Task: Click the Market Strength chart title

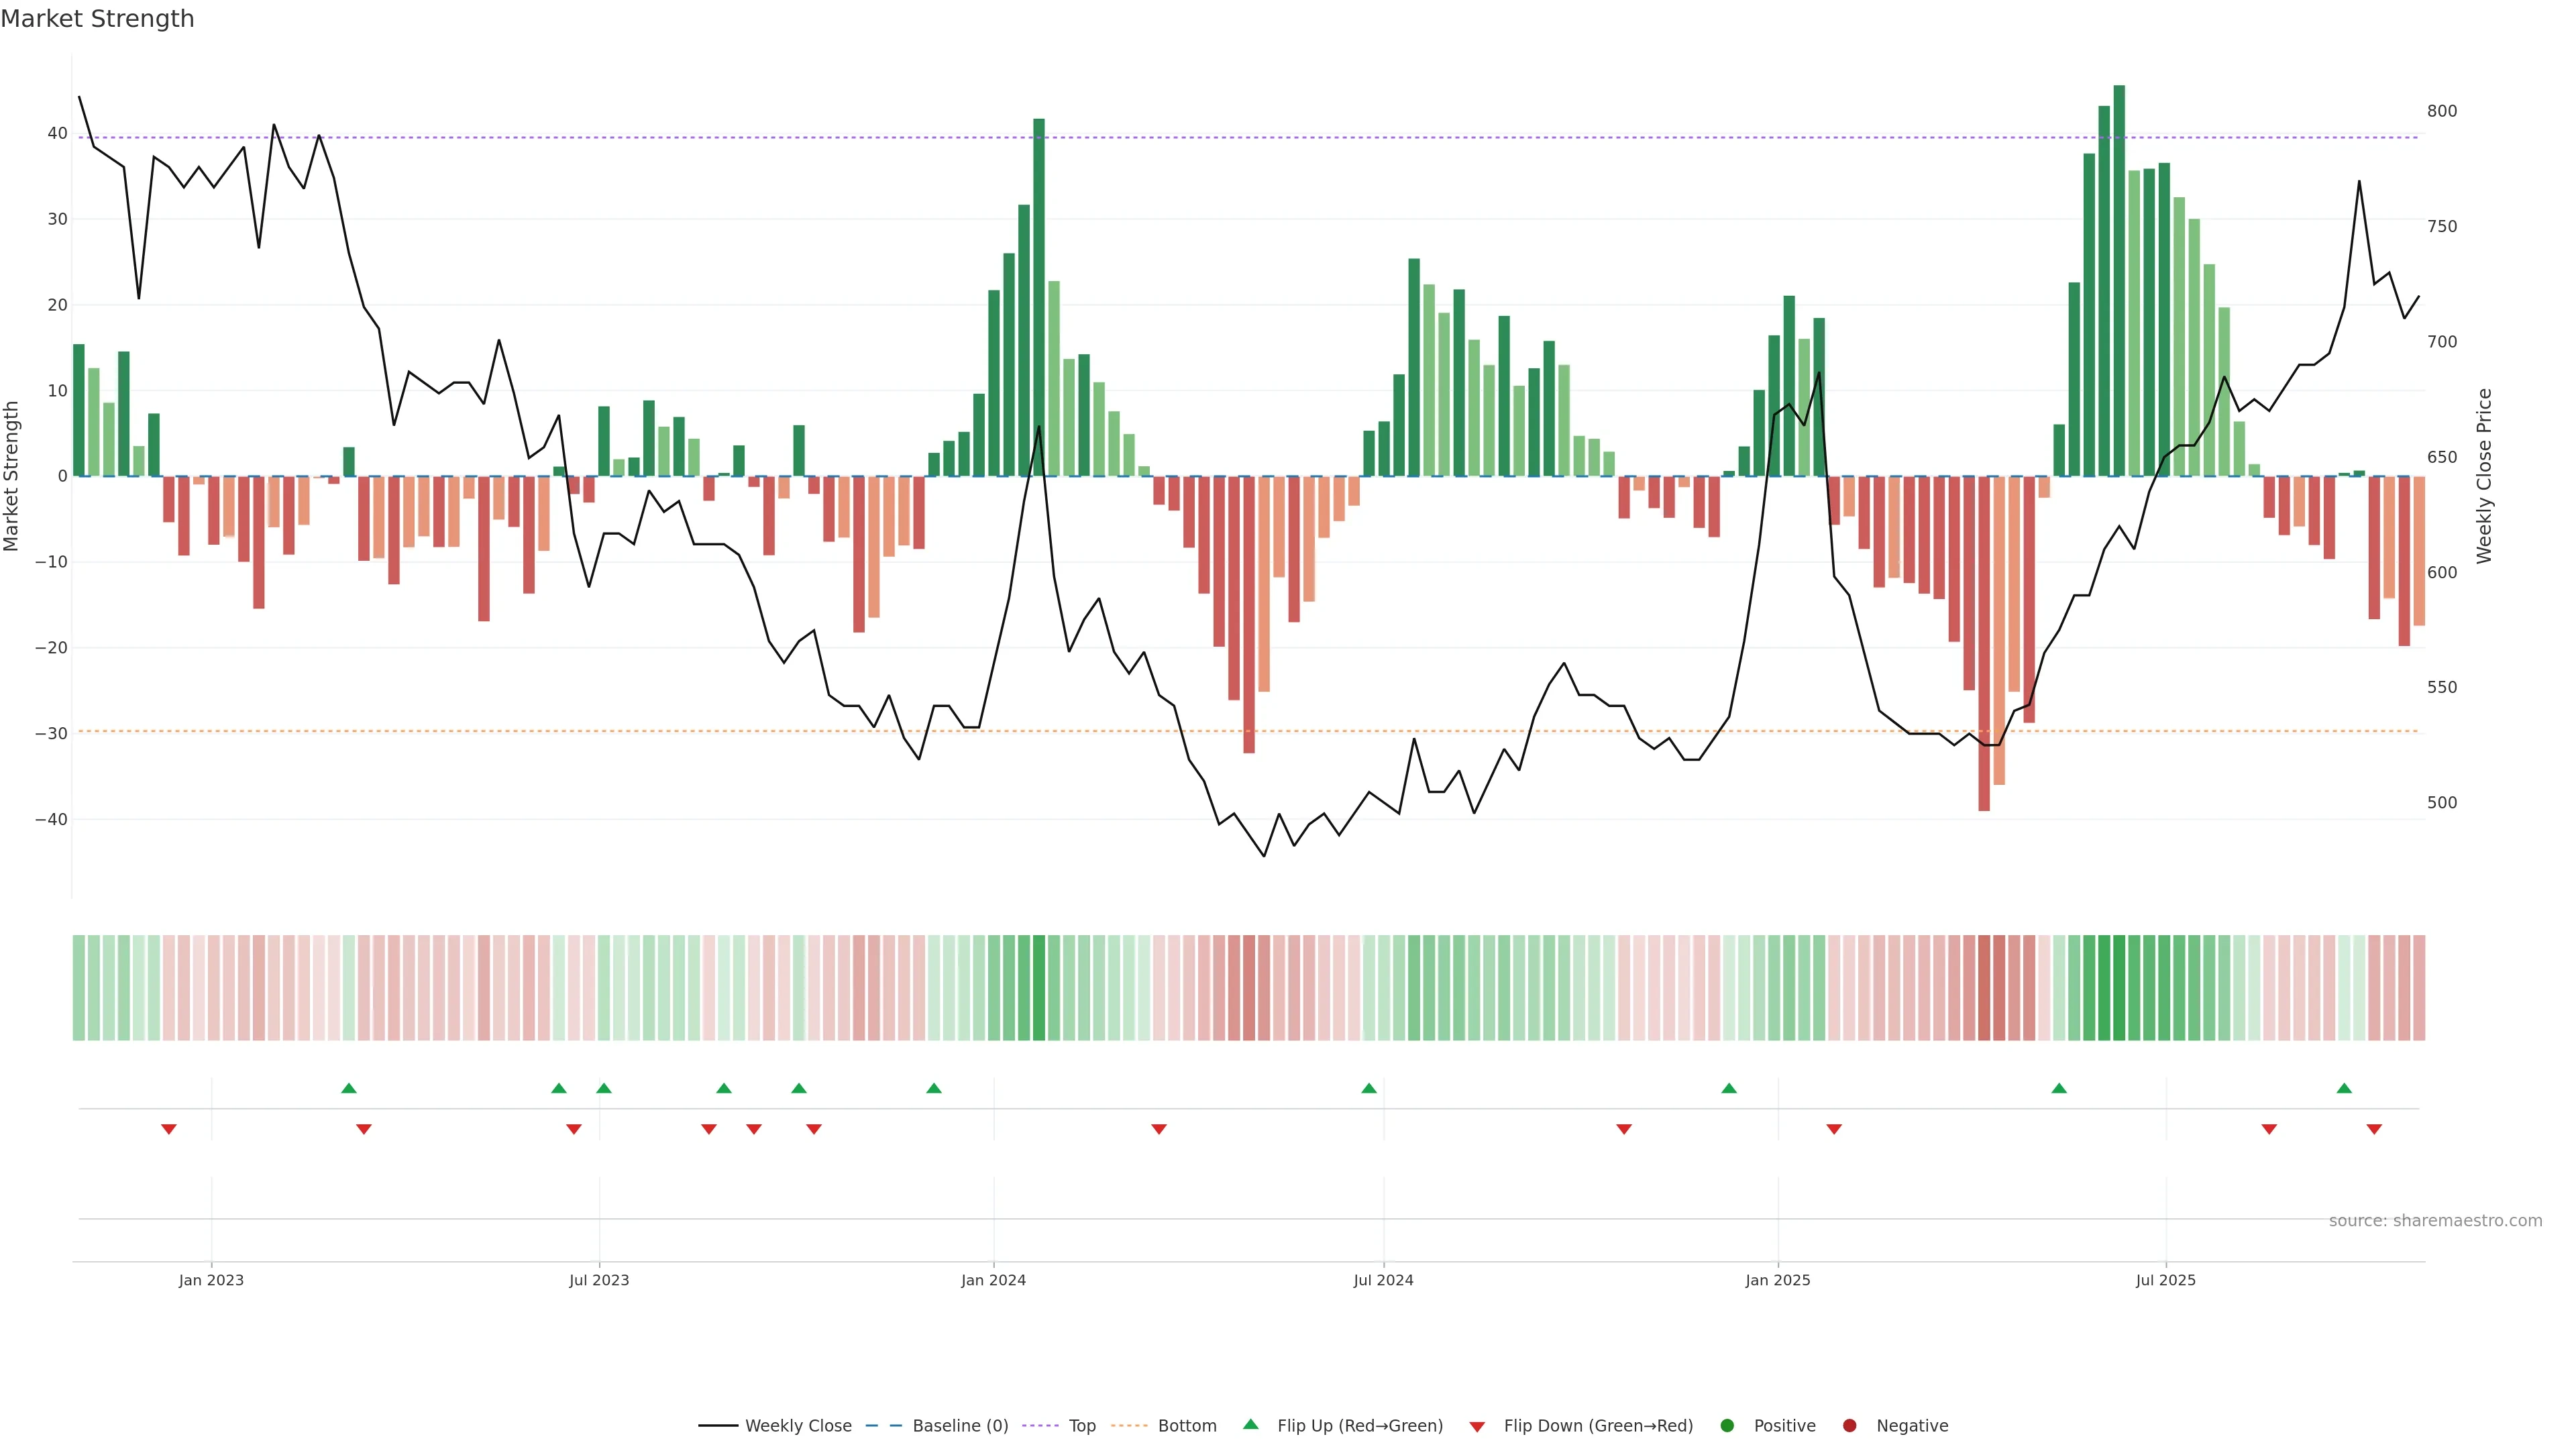Action: coord(97,19)
